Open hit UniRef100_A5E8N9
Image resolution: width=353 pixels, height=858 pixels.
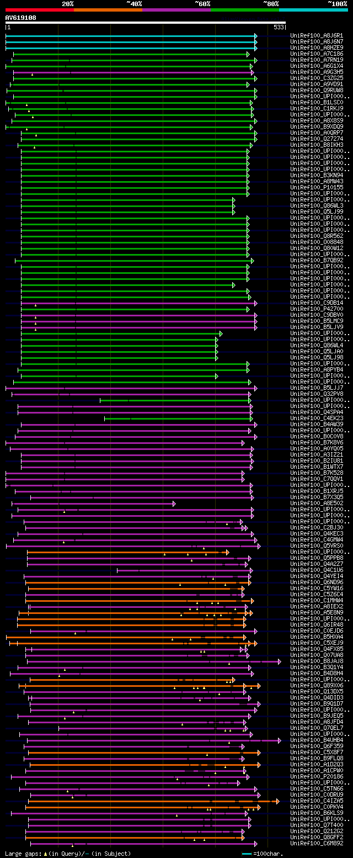317,613
